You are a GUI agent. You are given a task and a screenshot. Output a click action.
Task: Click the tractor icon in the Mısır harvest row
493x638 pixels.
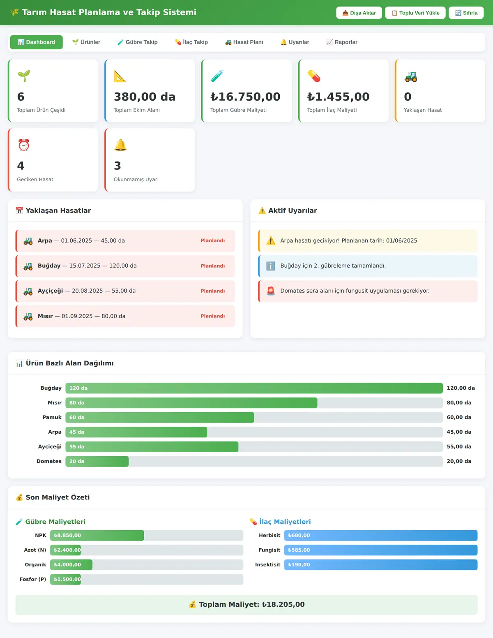click(x=28, y=316)
